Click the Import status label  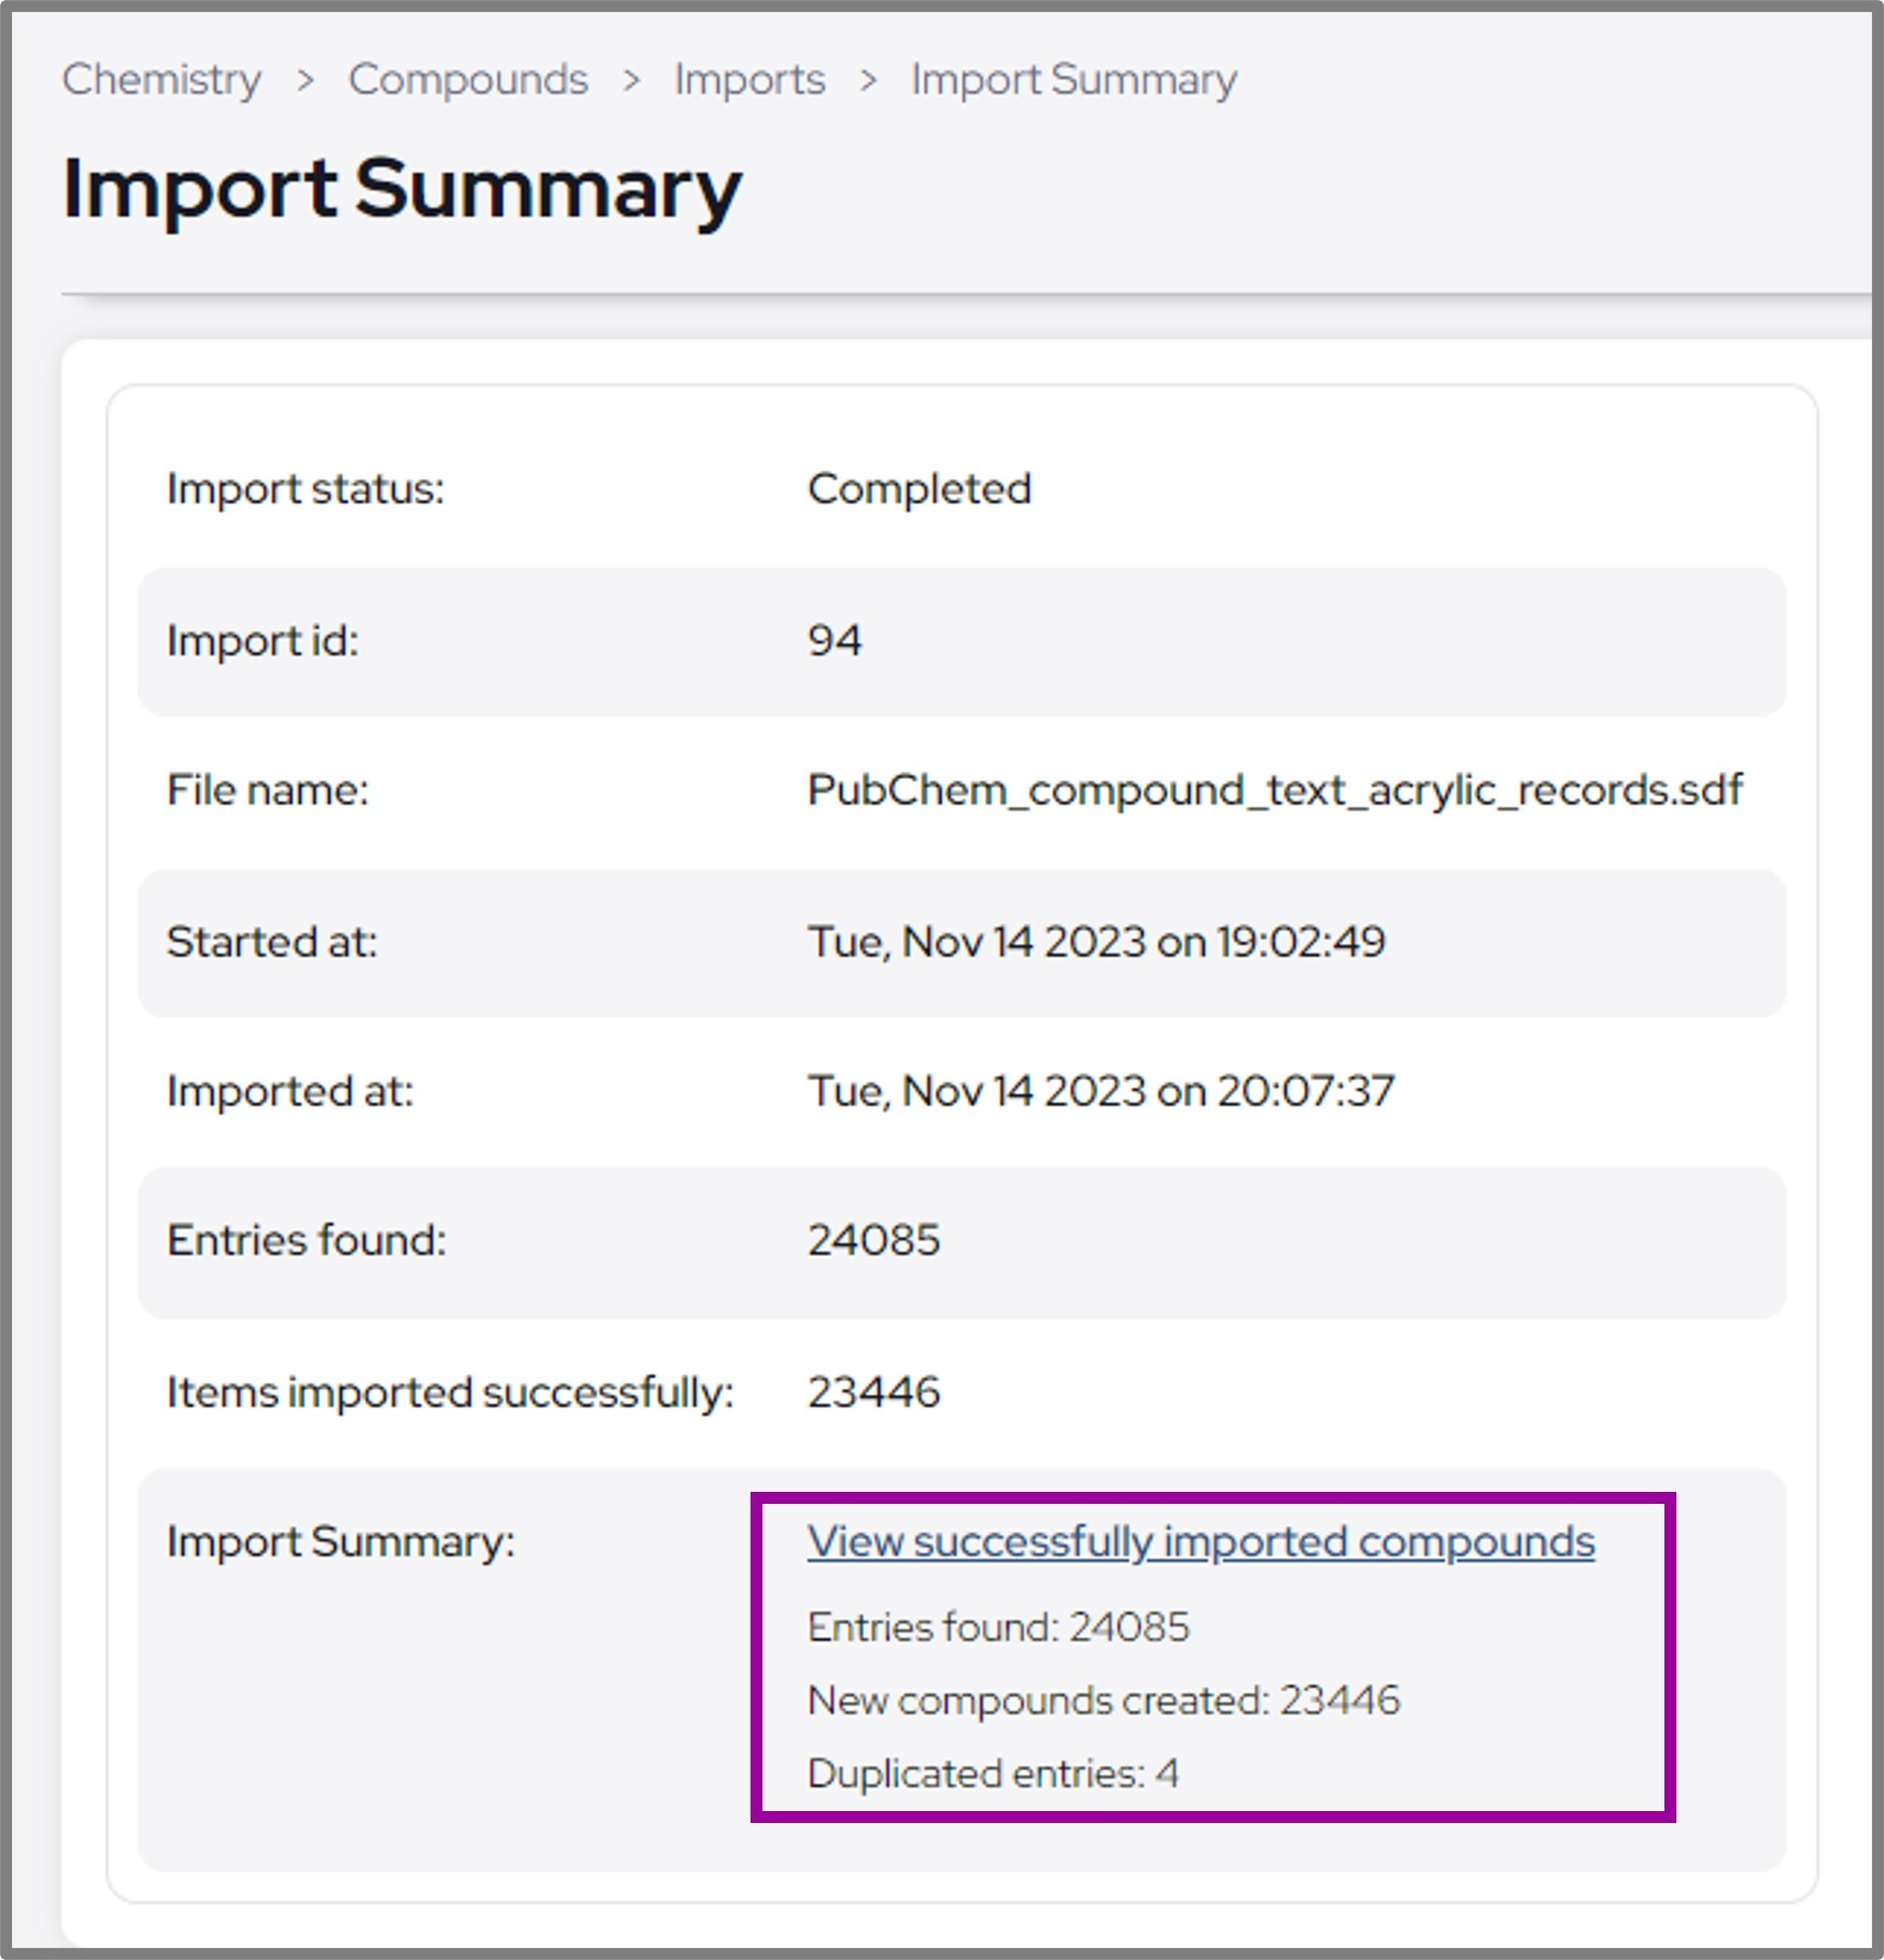[x=305, y=489]
